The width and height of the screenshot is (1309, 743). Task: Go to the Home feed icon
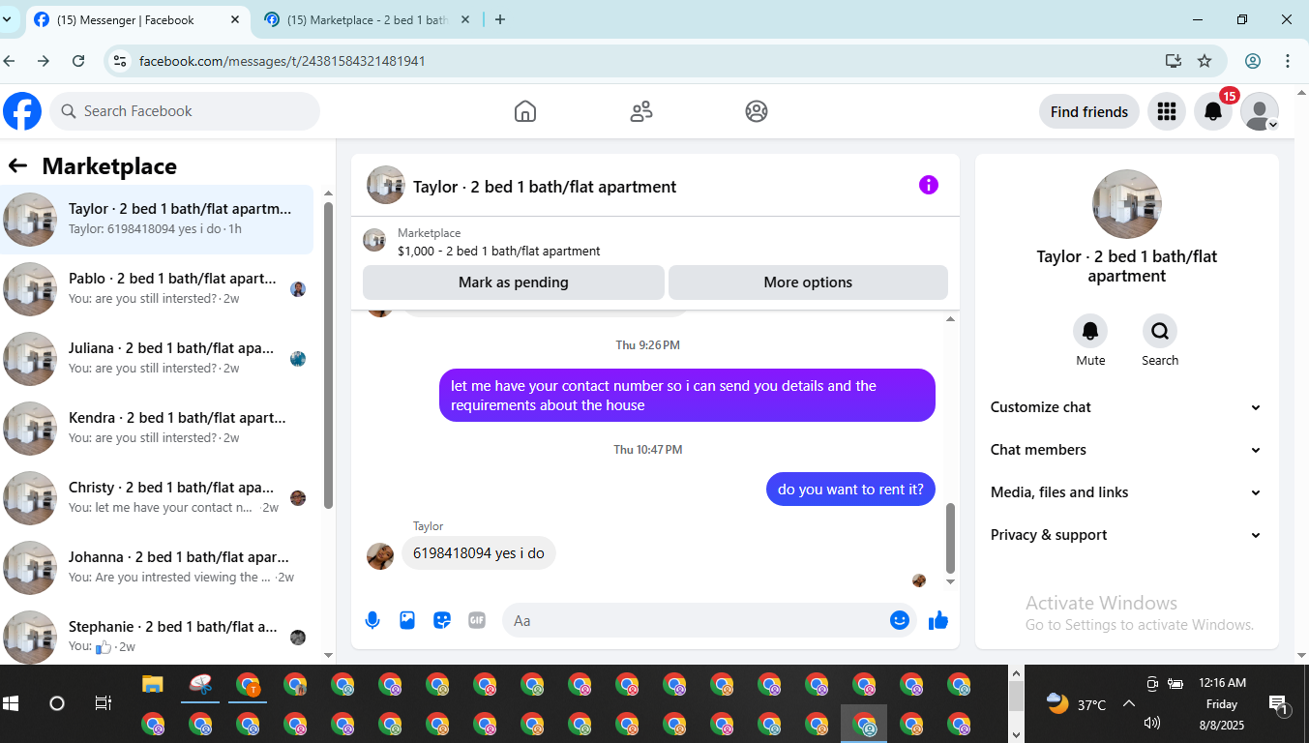(525, 111)
